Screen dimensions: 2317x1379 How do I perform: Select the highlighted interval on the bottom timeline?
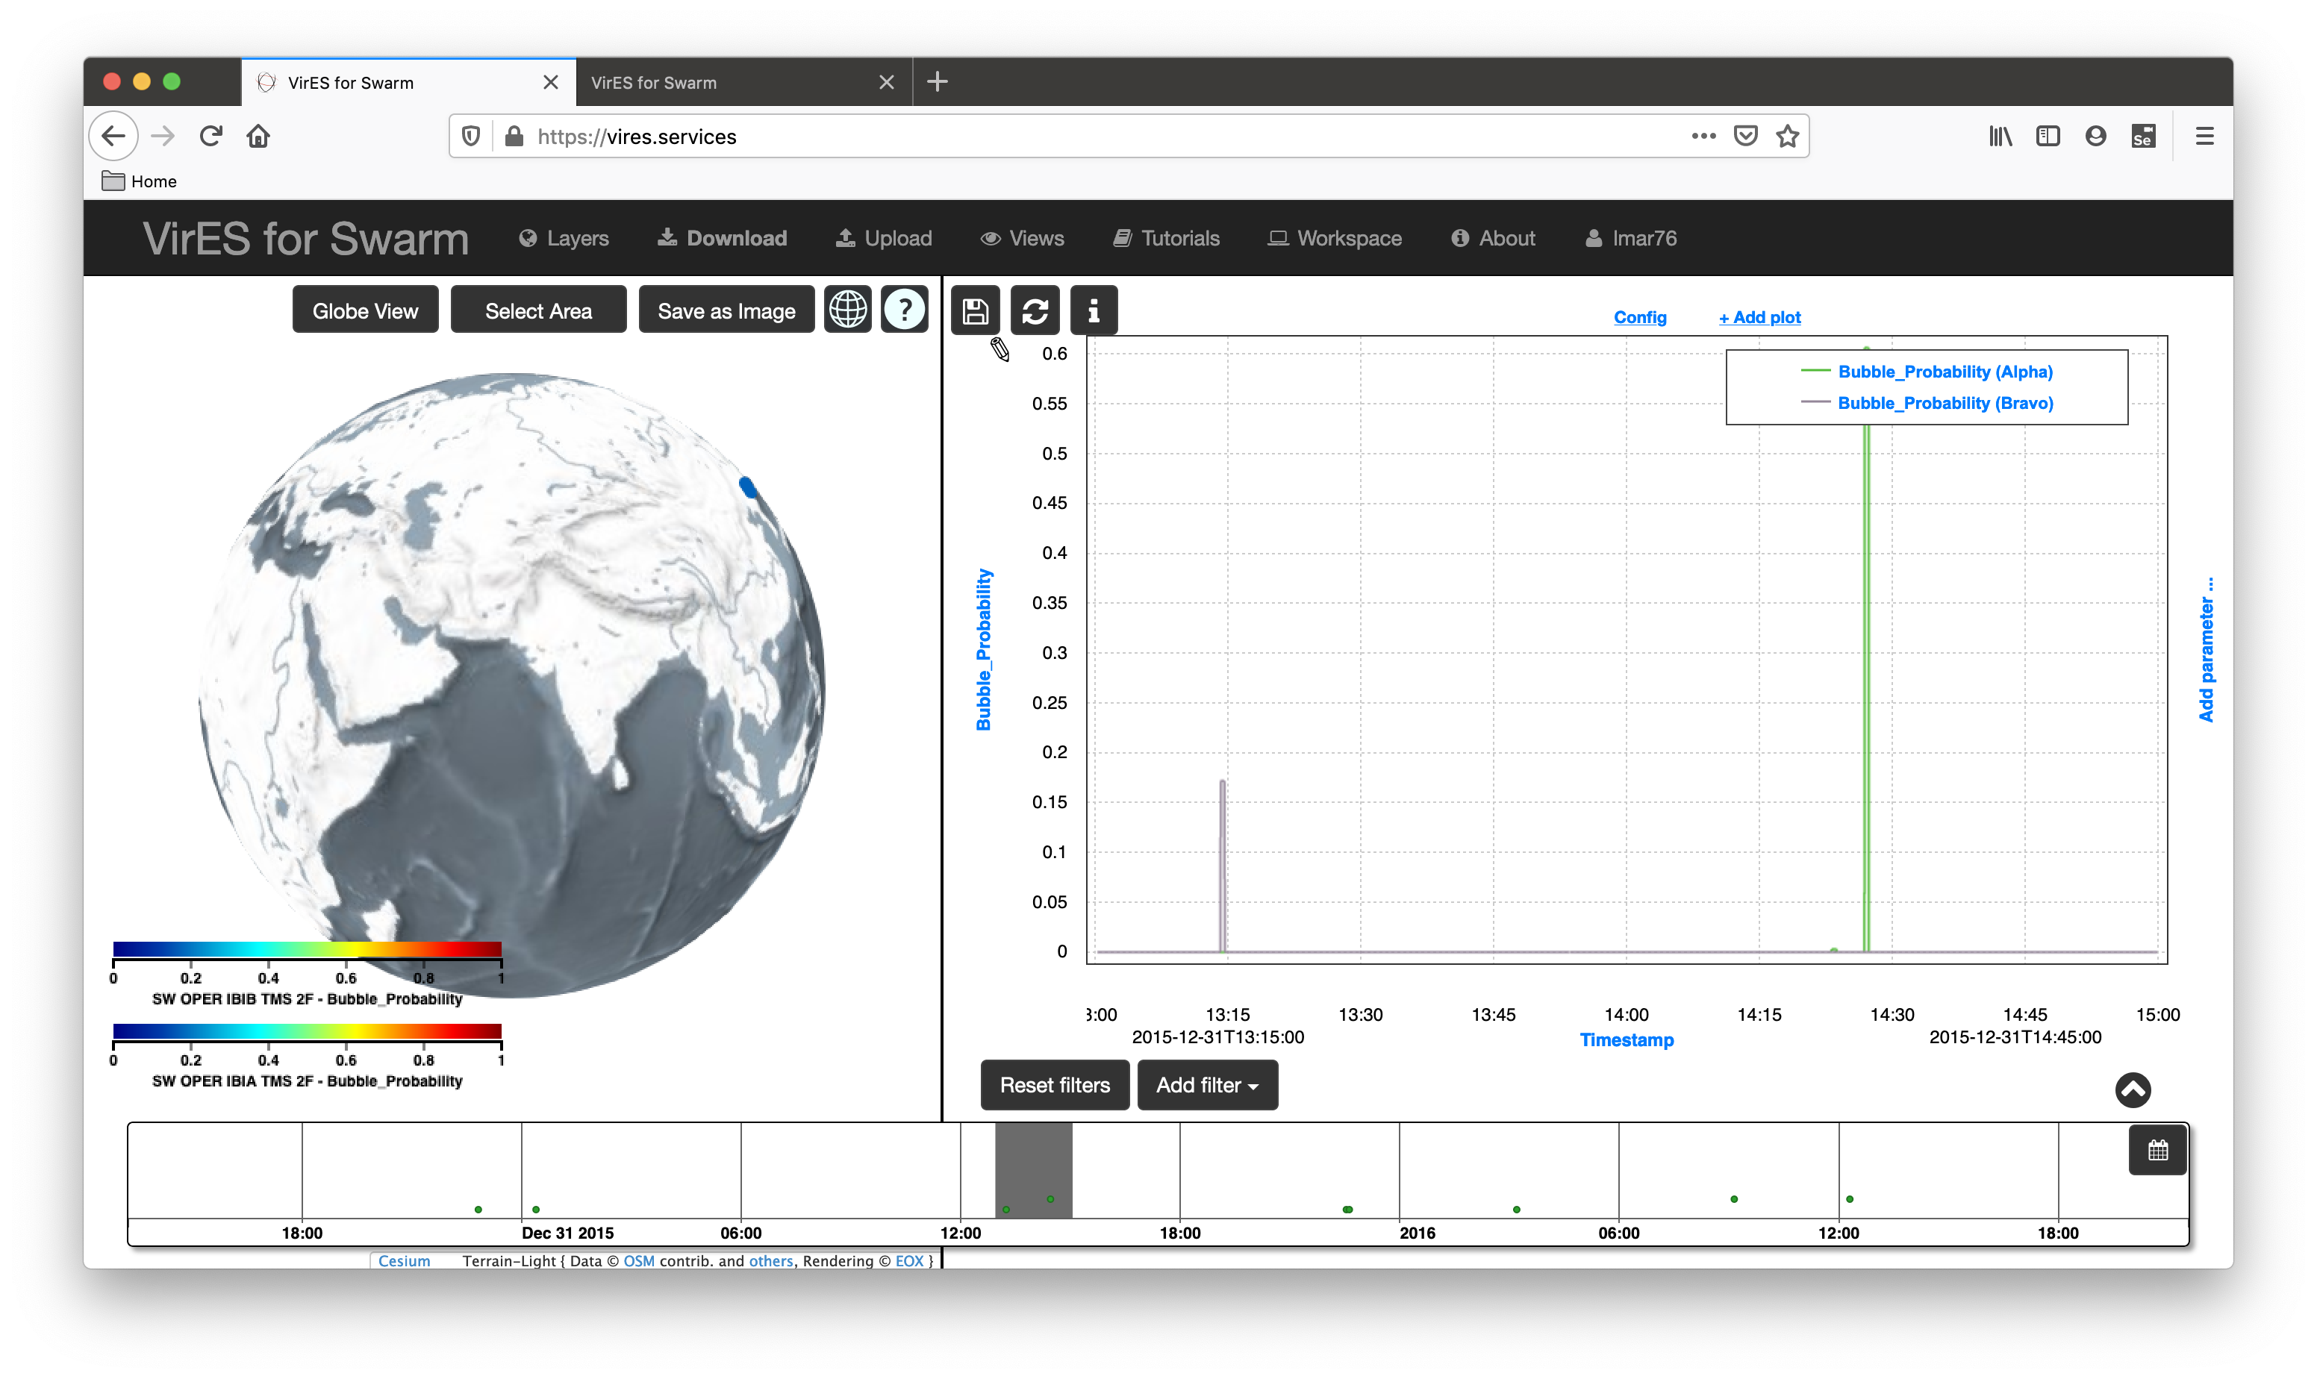tap(1035, 1169)
